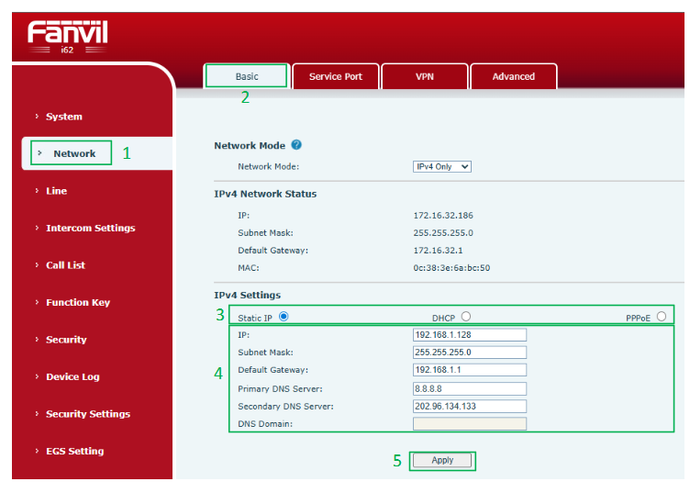
Task: Open the Line sidebar menu
Action: [x=56, y=191]
